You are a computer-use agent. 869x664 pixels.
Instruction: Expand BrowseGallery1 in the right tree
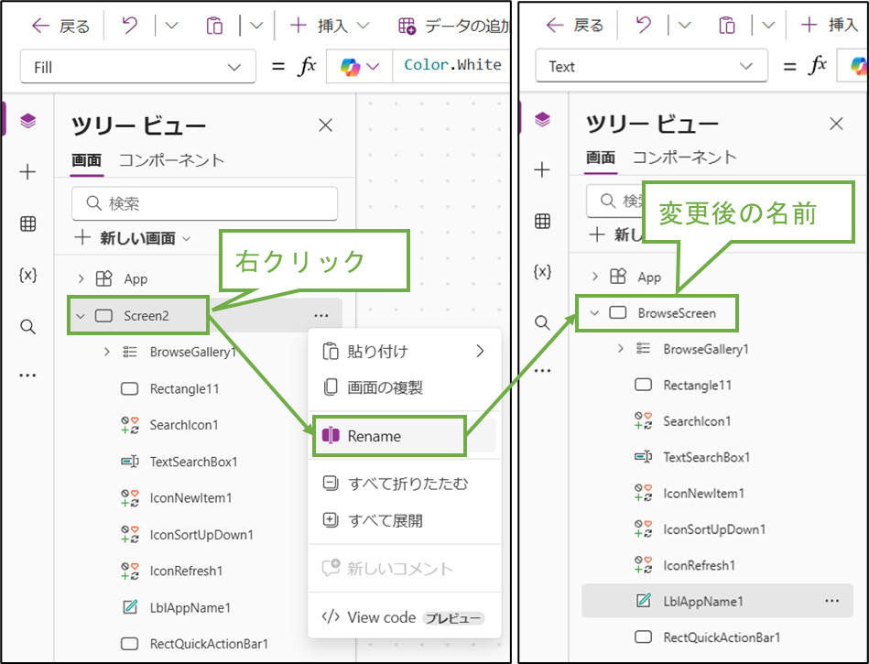point(621,349)
